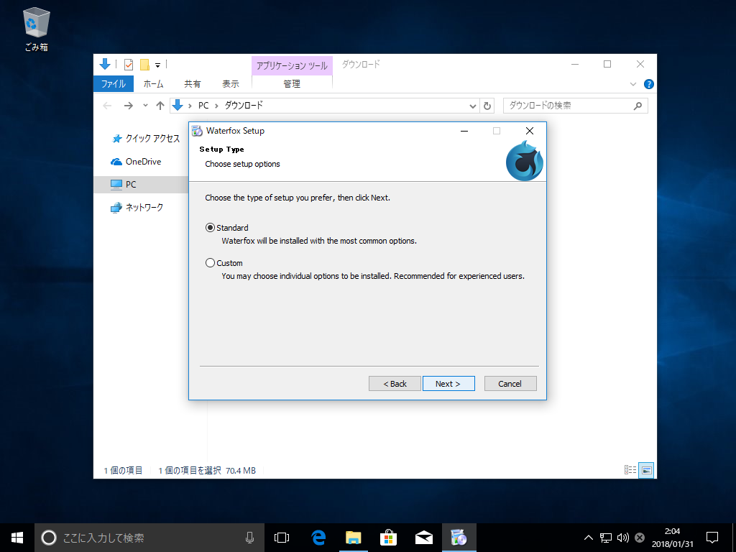Screen dimensions: 736x552
Task: Expand the address bar history dropdown
Action: pos(473,106)
